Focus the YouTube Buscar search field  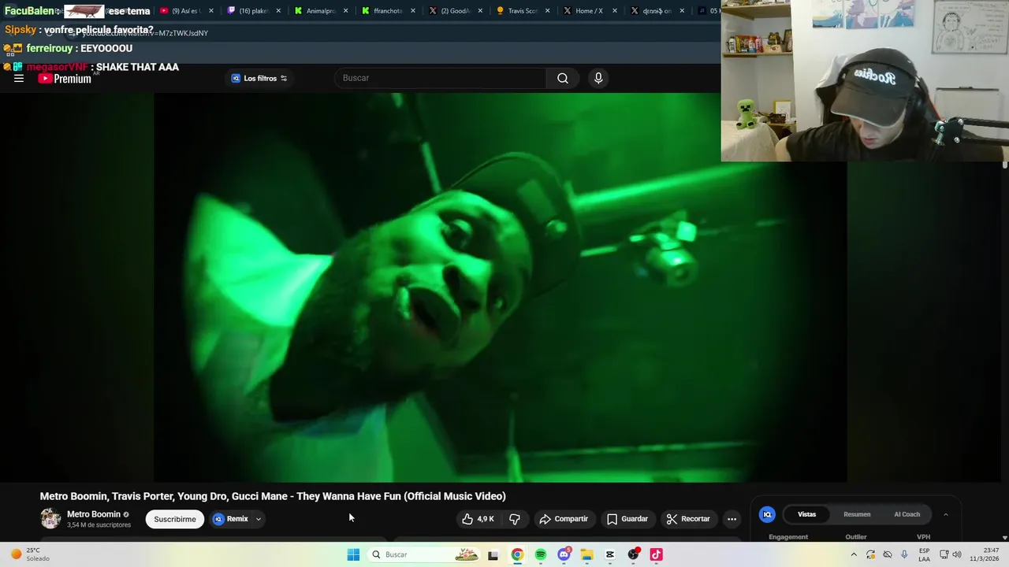[441, 78]
